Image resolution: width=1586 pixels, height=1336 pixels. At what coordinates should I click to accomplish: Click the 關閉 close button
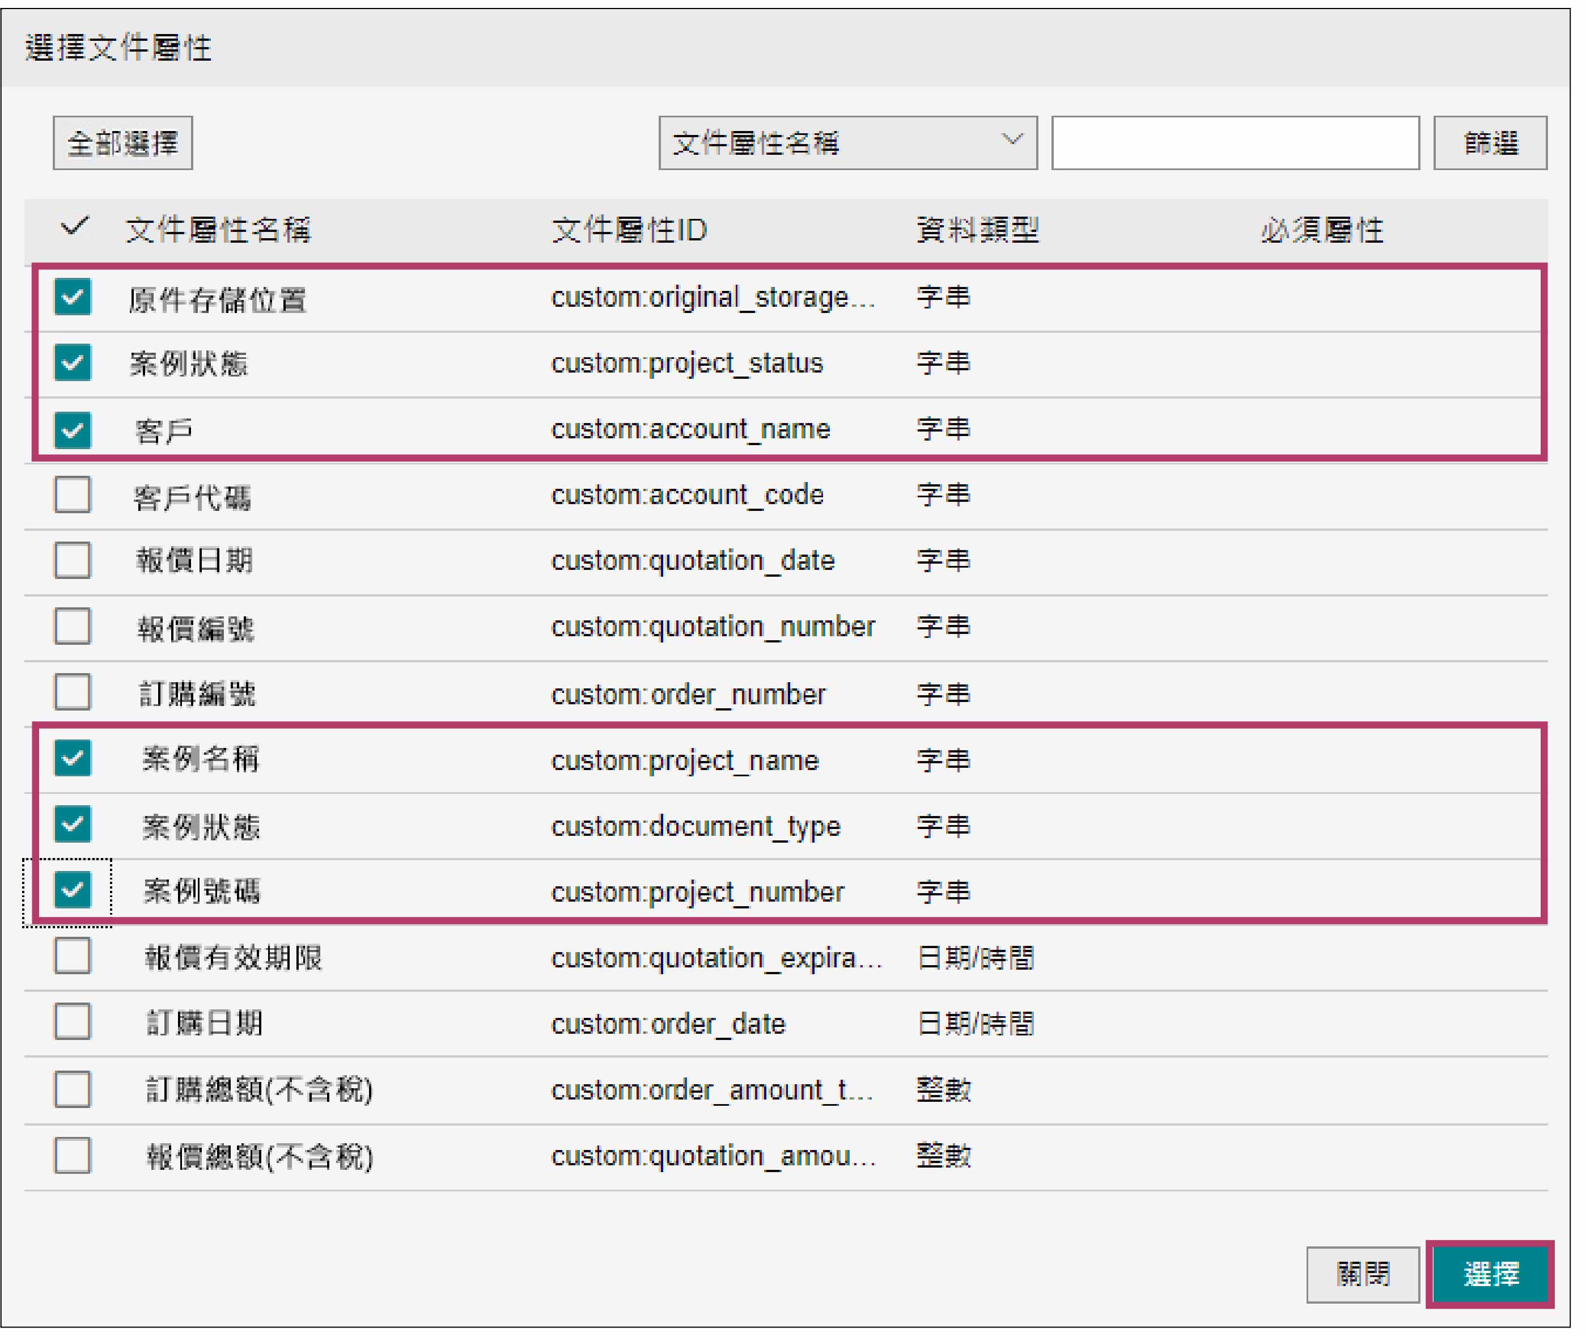(1362, 1275)
